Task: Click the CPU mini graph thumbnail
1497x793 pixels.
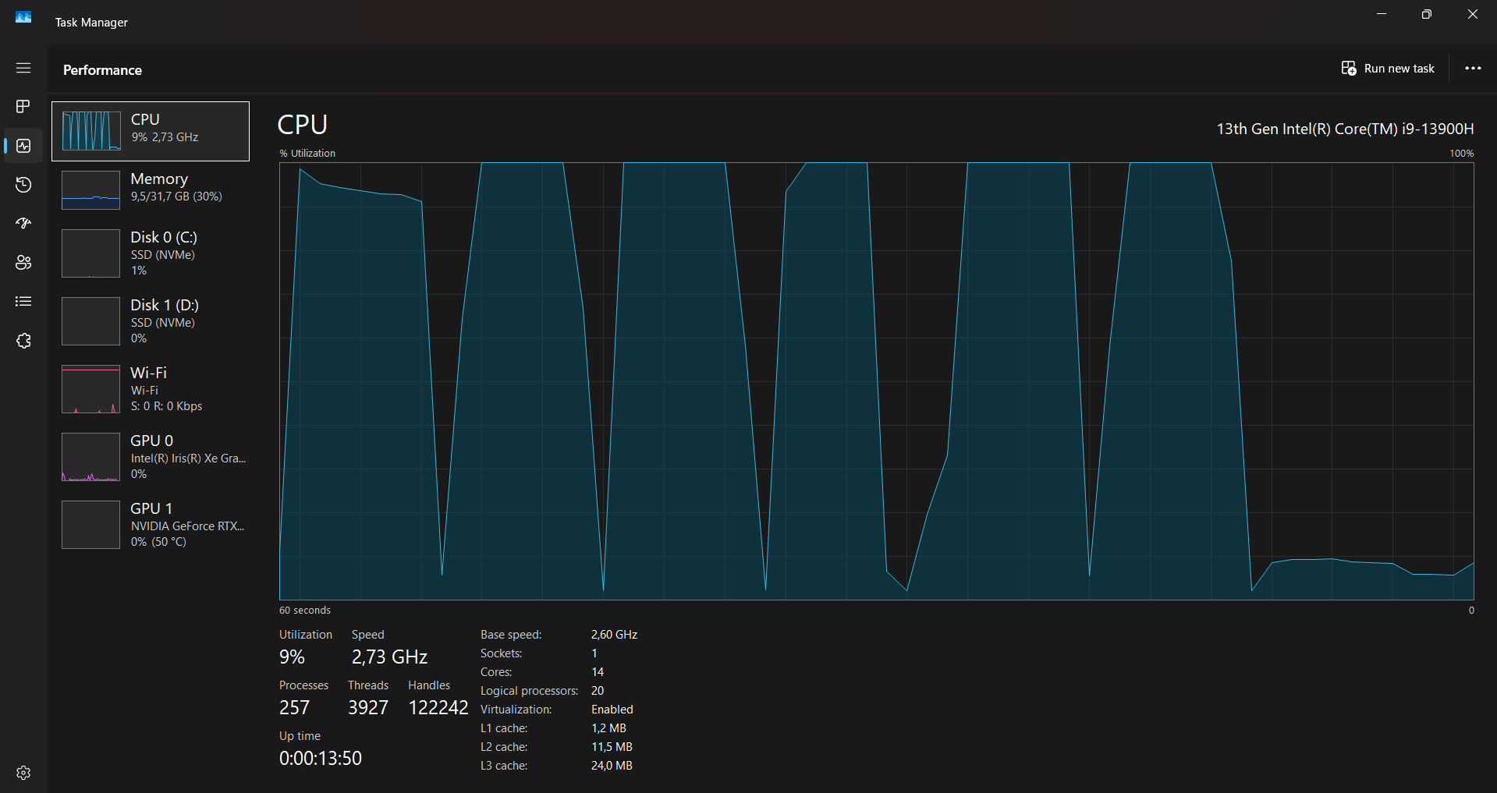Action: click(91, 130)
